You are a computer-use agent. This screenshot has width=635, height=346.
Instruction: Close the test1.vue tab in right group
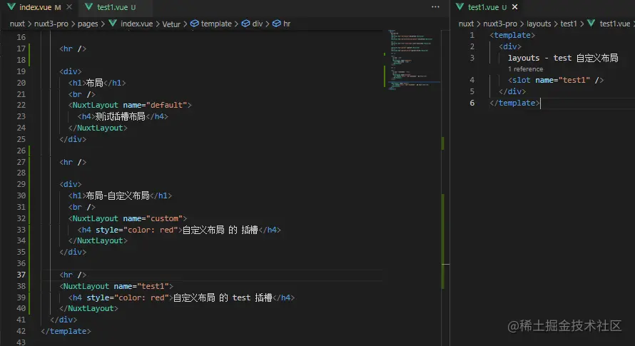514,7
